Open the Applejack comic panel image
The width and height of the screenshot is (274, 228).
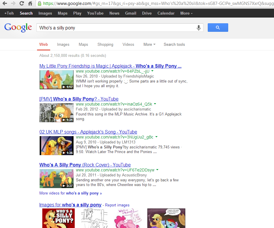pos(166,218)
